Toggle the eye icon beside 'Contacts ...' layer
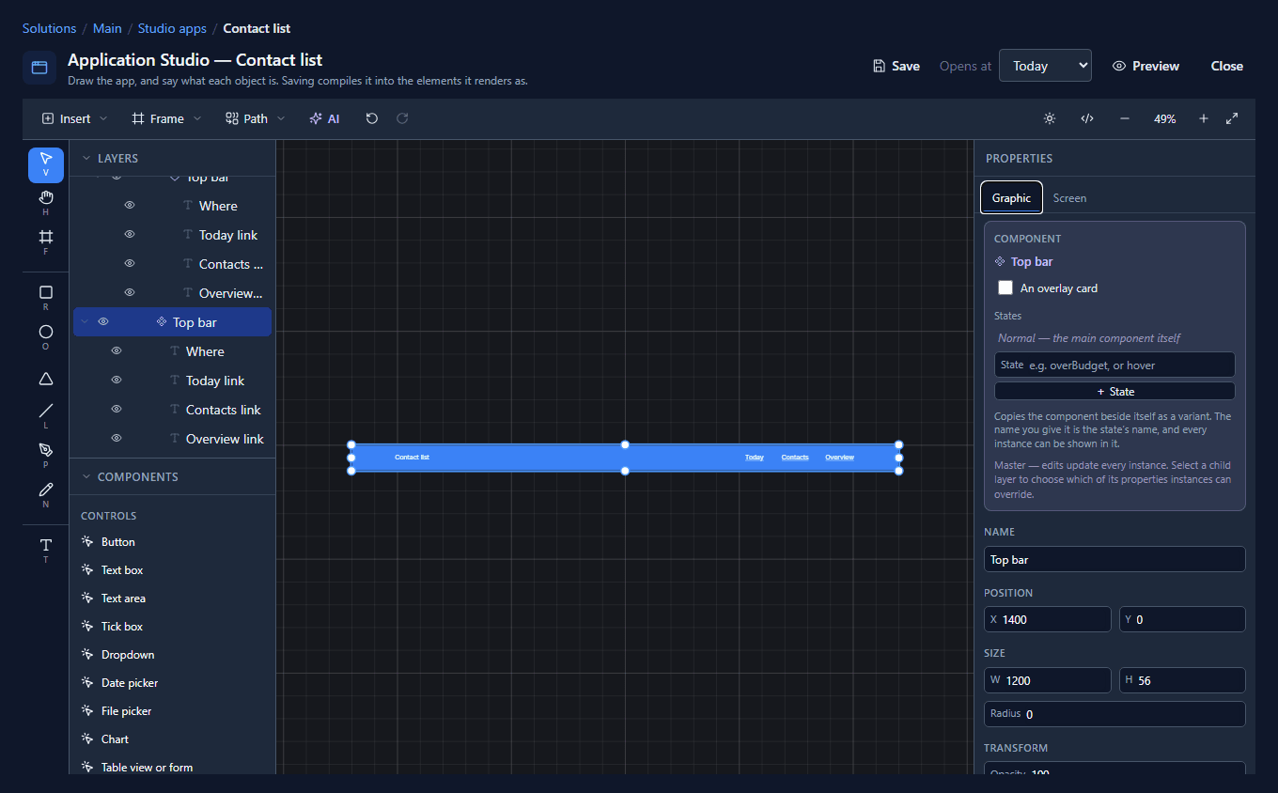The height and width of the screenshot is (793, 1278). pos(130,264)
